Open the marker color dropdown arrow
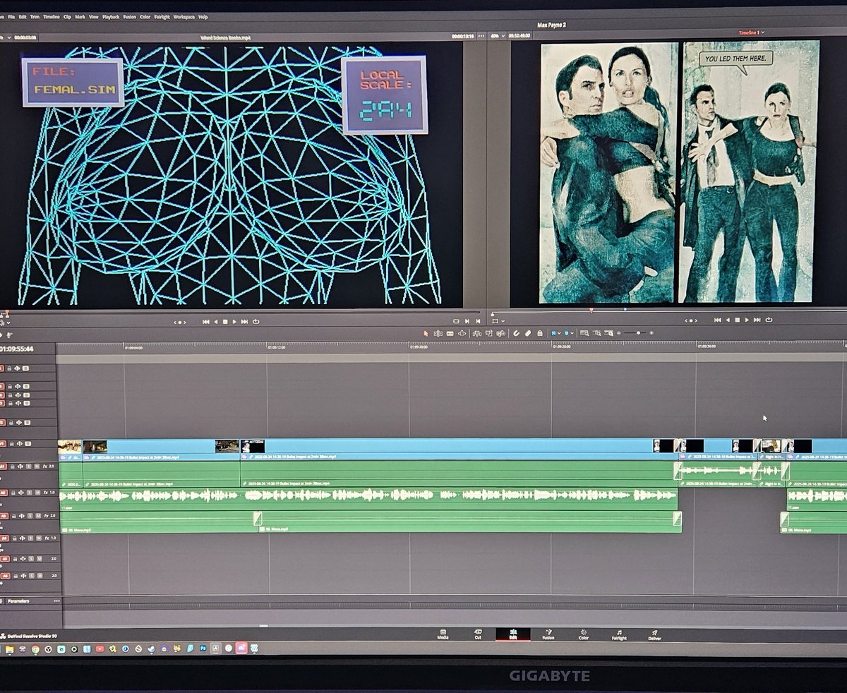Screen dimensions: 847x693 pyautogui.click(x=572, y=332)
